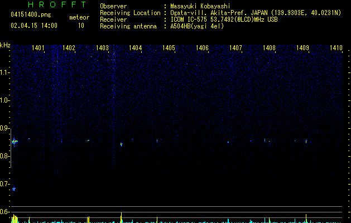Click the 0.6 kHz axis label
351x223 pixels.
(x=4, y=212)
